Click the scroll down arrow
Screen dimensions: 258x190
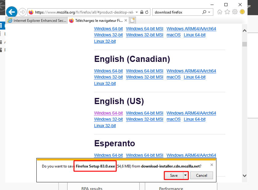click(244, 176)
